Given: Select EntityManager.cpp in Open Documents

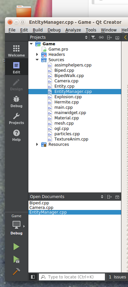Looking at the screenshot, I should point(75,212).
